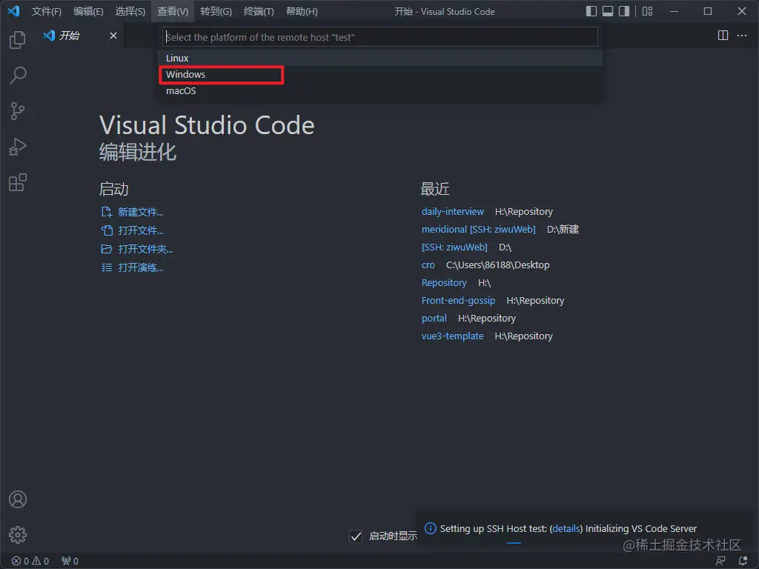
Task: Open the Manage gear icon
Action: [x=18, y=534]
